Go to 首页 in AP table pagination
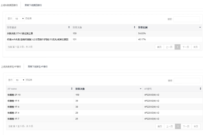Image resolution: width=203 pixels, height=135 pixels. pyautogui.click(x=160, y=127)
